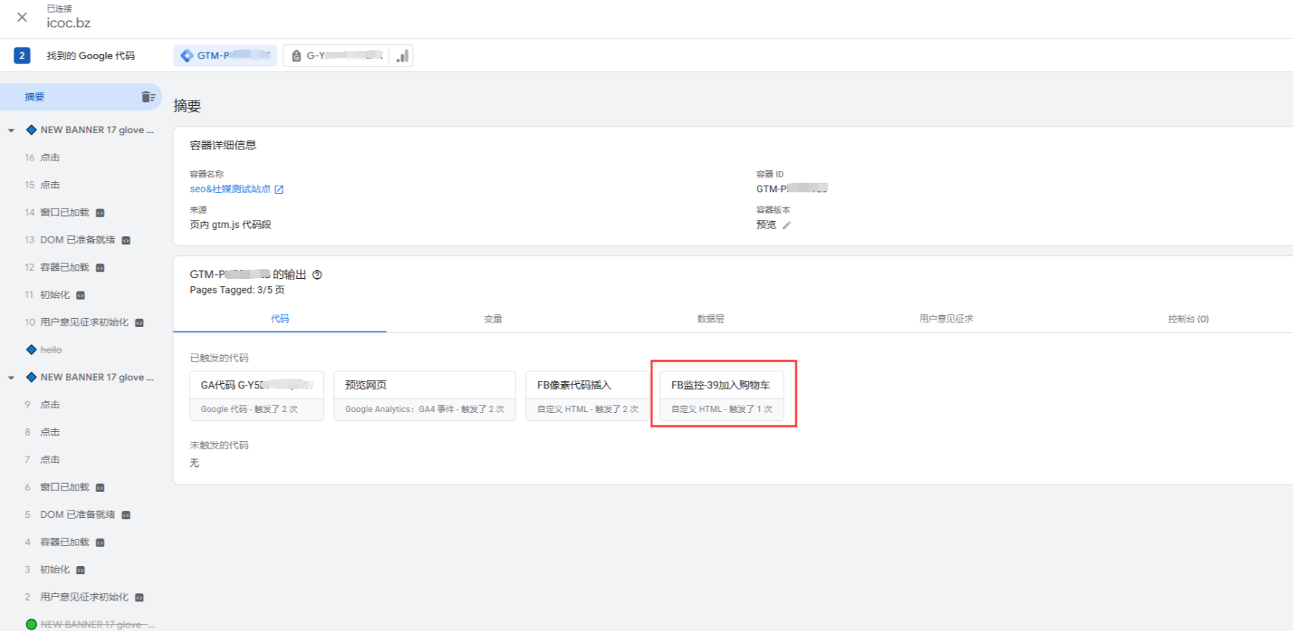
Task: Open the seo&社媒测试站点 container link
Action: pyautogui.click(x=230, y=189)
